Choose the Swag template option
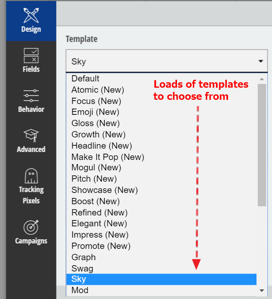This screenshot has height=299, width=272. 82,269
